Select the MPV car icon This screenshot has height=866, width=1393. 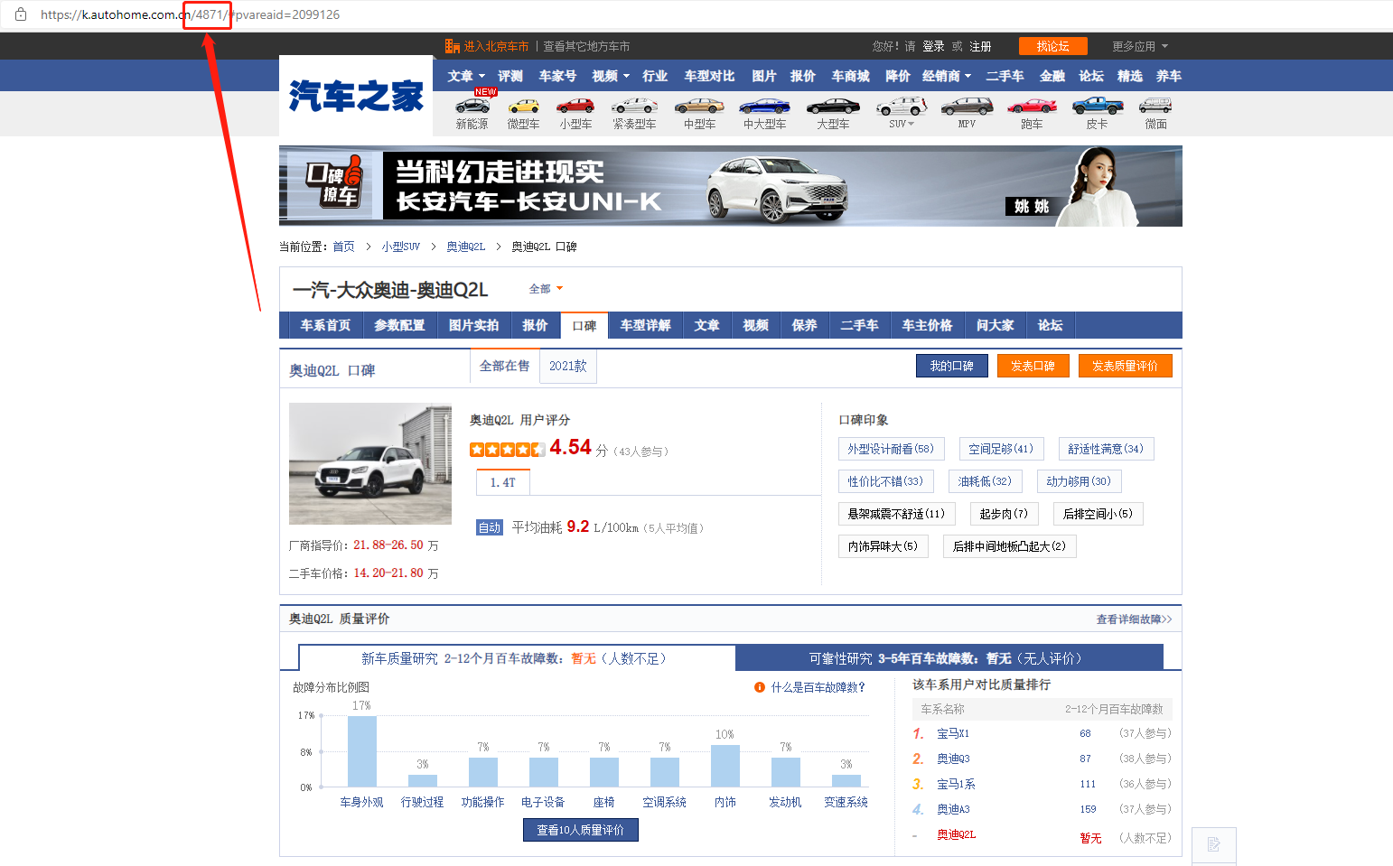[x=967, y=106]
